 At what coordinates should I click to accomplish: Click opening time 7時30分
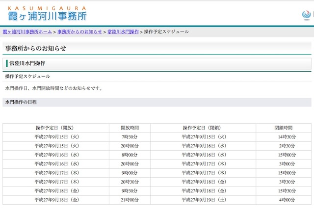point(130,137)
